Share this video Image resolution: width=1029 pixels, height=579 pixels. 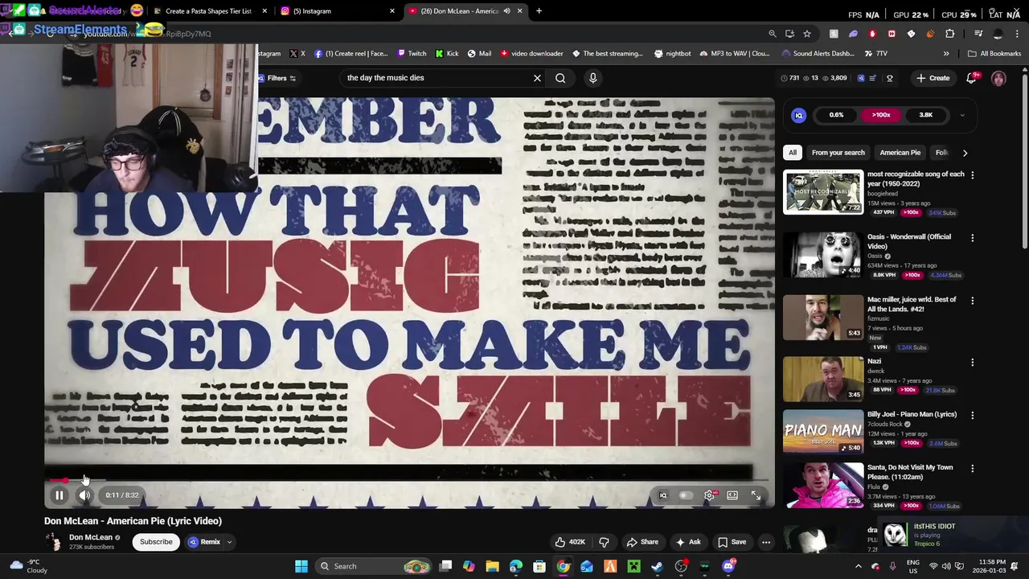coord(642,542)
